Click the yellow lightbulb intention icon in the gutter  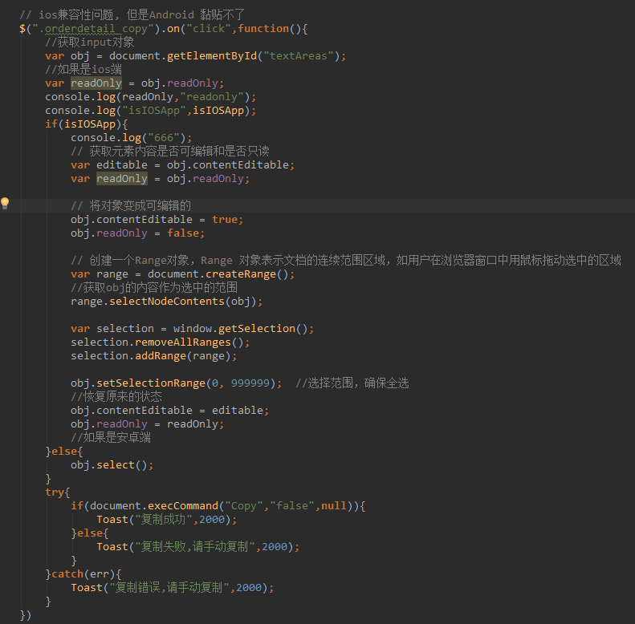pyautogui.click(x=5, y=203)
